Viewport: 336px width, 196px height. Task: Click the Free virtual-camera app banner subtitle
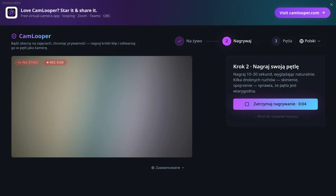coord(65,16)
